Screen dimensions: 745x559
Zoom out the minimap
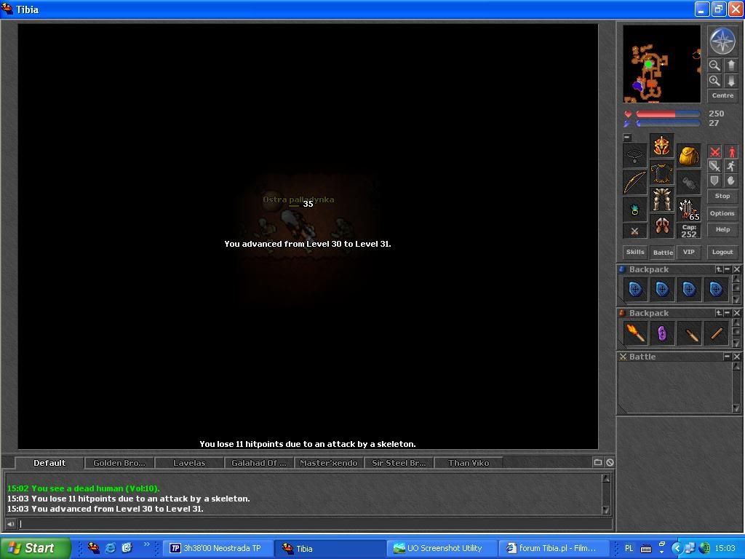coord(714,65)
